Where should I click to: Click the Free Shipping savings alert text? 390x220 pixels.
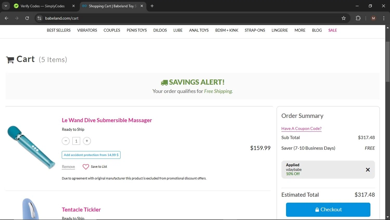(x=218, y=91)
